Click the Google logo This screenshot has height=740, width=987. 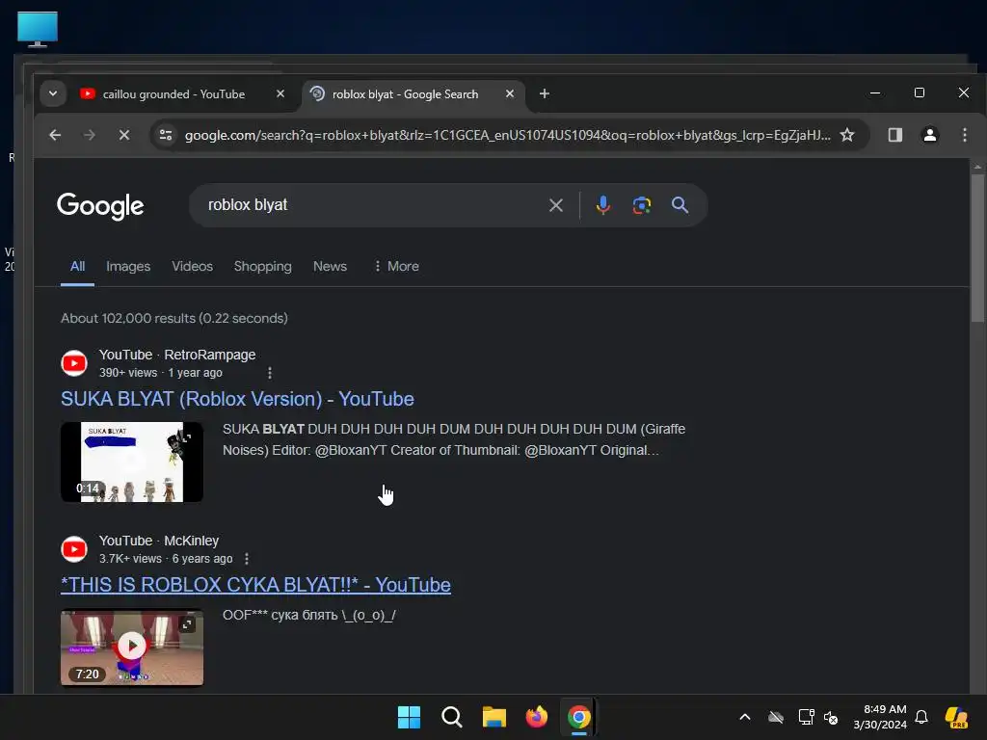pyautogui.click(x=100, y=206)
